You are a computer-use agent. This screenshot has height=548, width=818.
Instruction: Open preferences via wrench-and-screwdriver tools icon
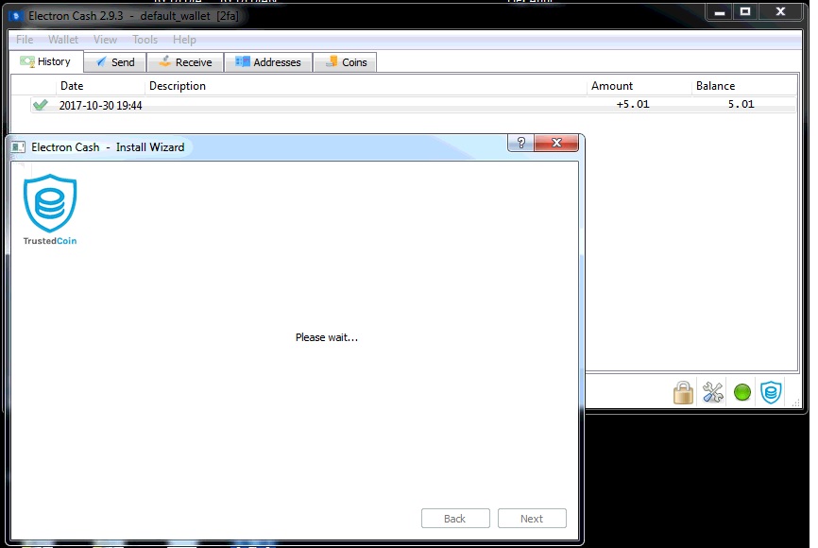pos(712,392)
